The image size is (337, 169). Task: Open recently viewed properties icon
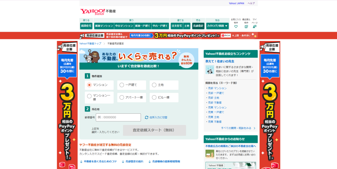point(246,26)
